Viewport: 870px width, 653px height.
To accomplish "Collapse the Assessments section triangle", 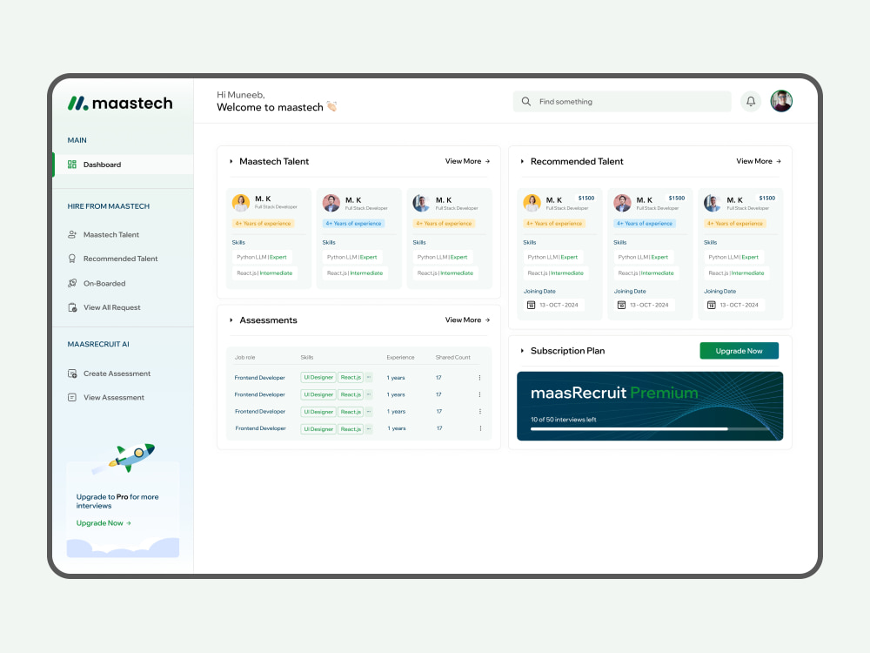I will tap(231, 320).
